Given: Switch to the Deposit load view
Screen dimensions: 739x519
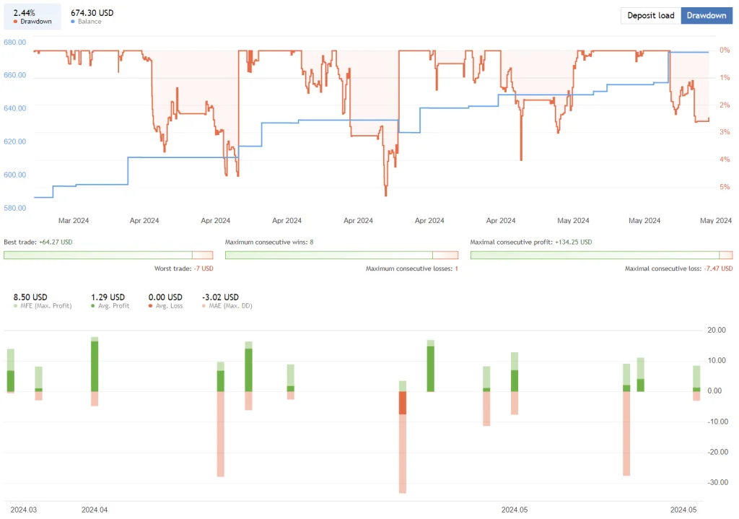Looking at the screenshot, I should 650,15.
